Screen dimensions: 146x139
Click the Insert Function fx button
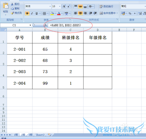(x=46, y=25)
